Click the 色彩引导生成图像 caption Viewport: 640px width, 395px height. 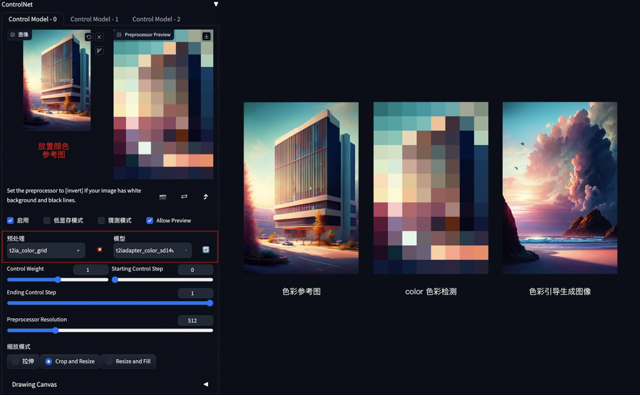coord(560,291)
